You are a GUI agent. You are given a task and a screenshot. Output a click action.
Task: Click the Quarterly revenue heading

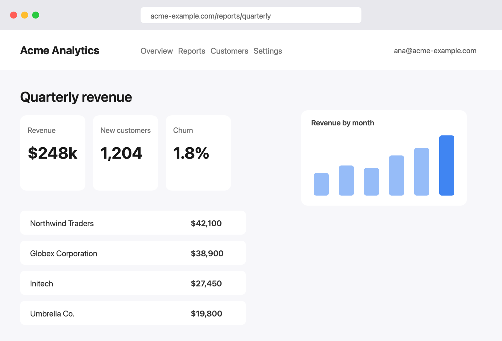[76, 97]
